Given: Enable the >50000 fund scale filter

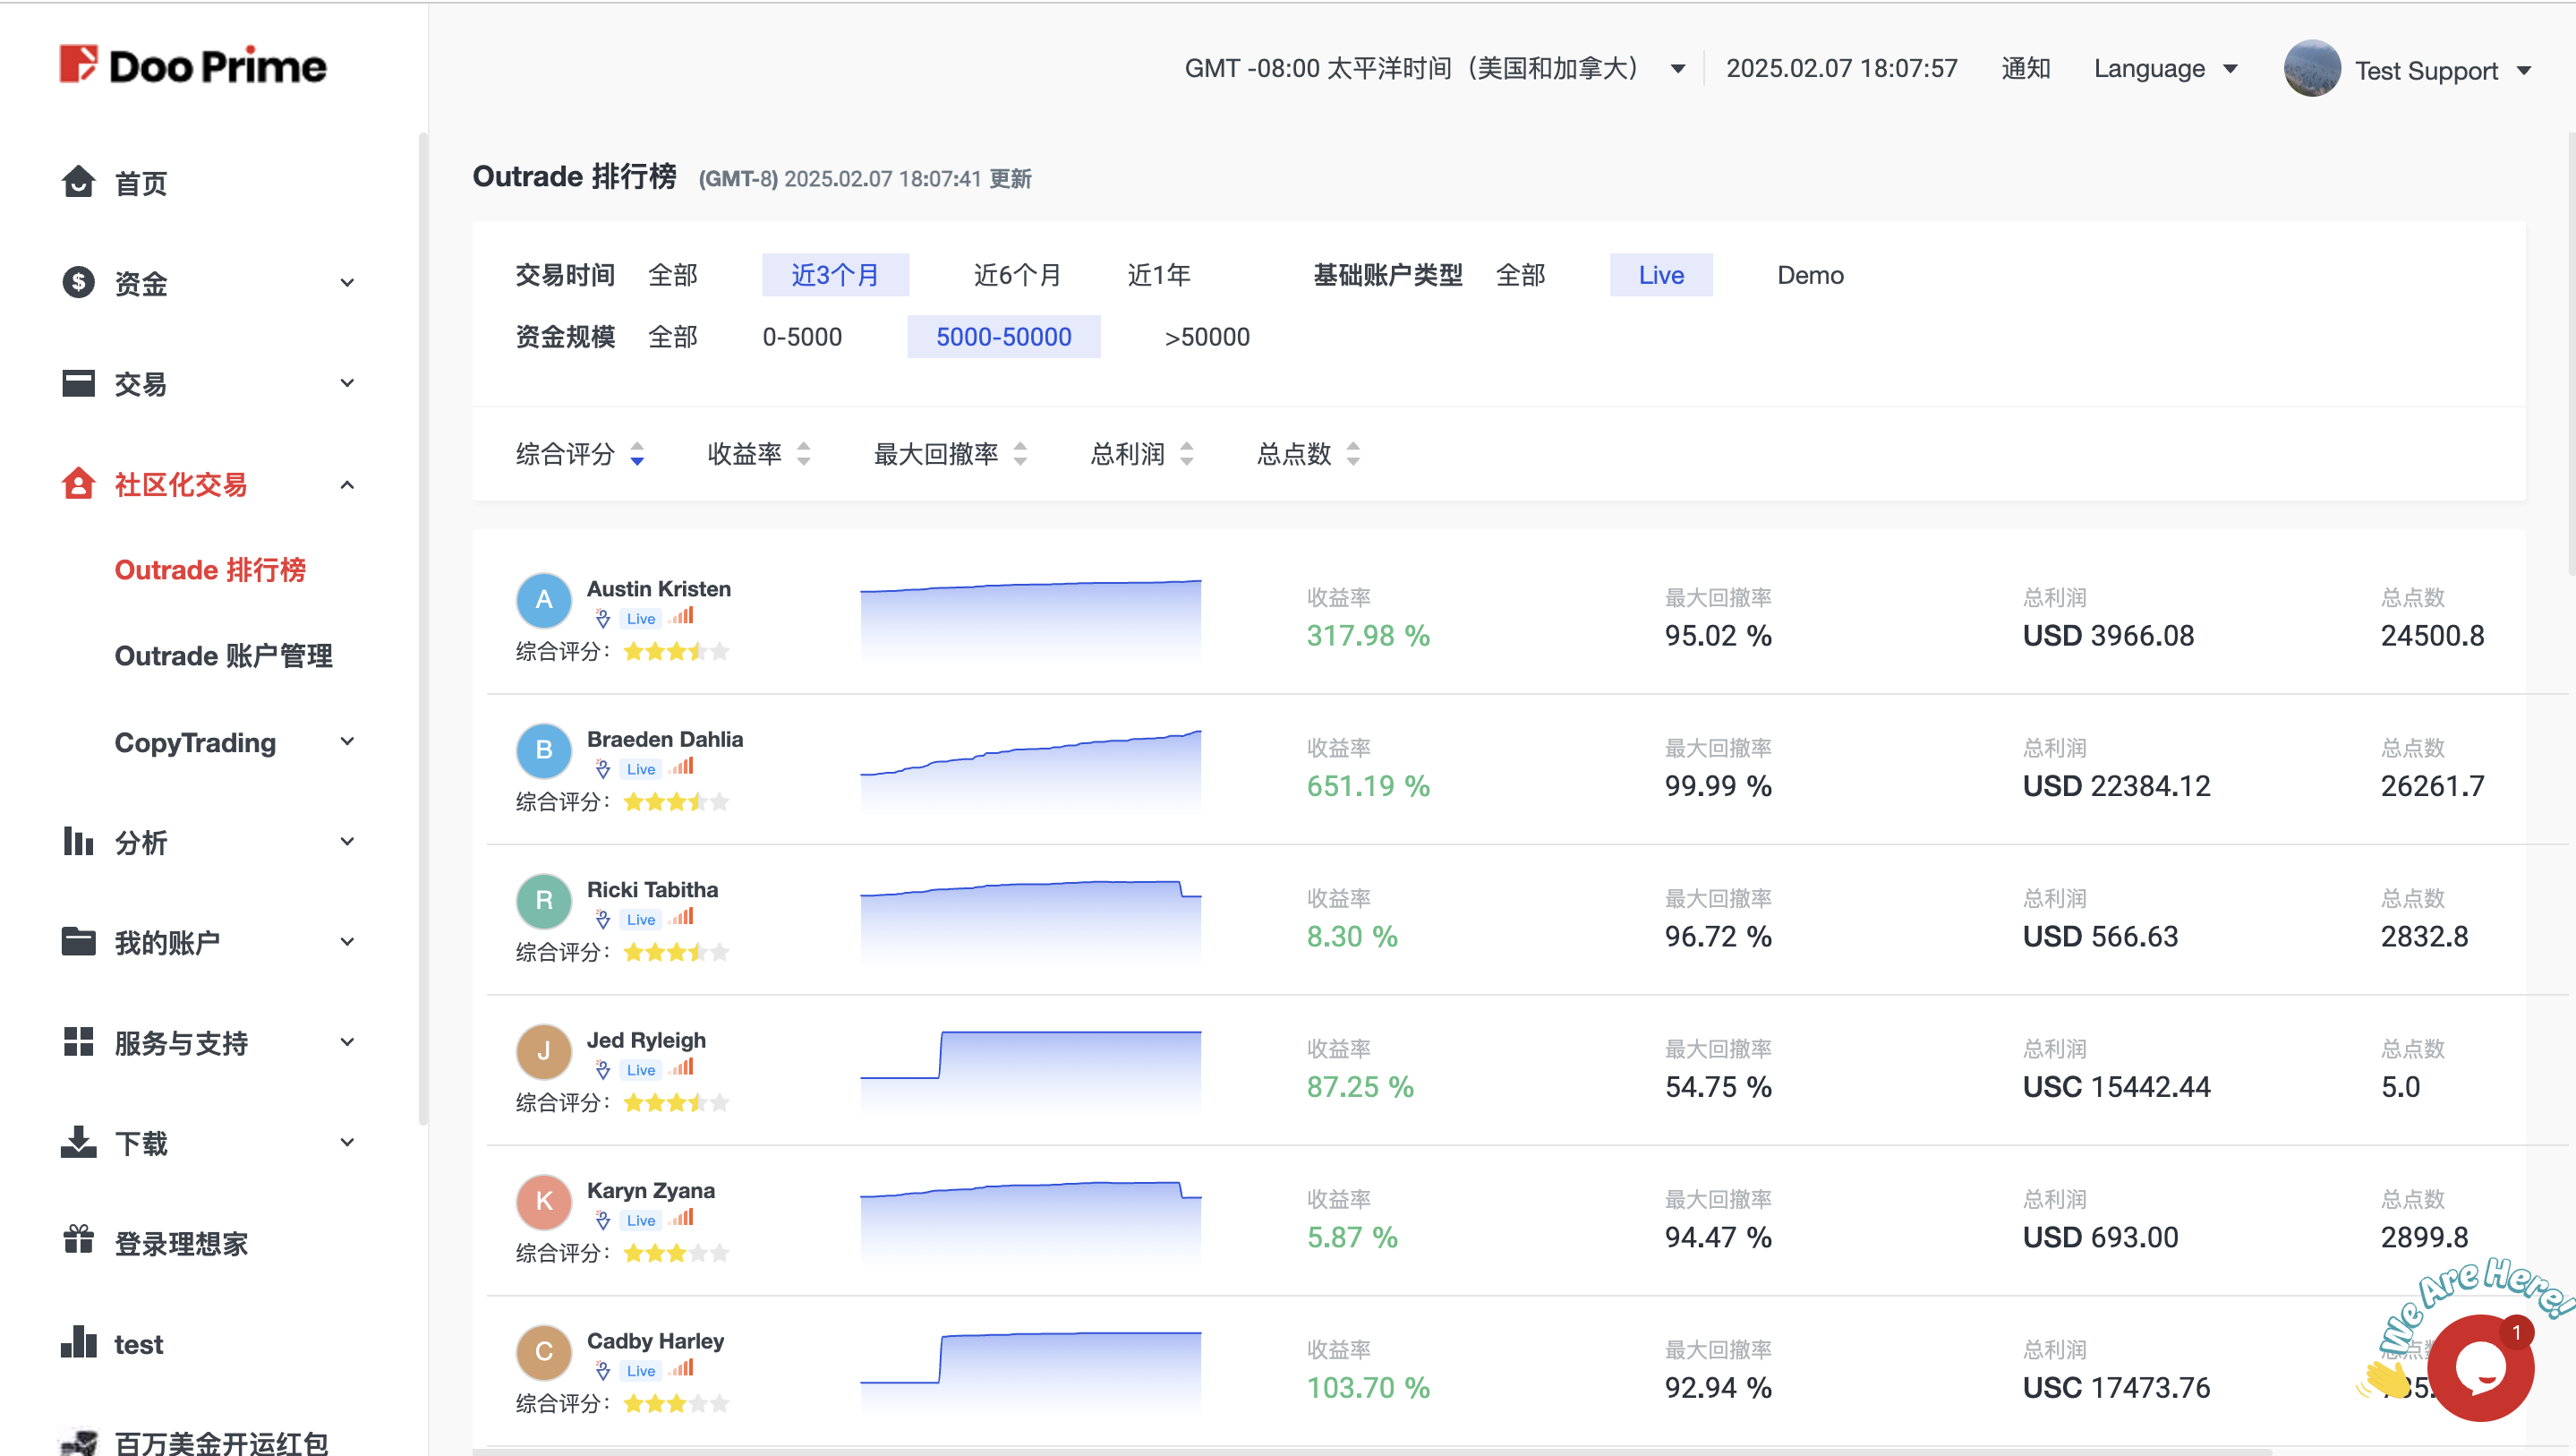Looking at the screenshot, I should pos(1206,336).
